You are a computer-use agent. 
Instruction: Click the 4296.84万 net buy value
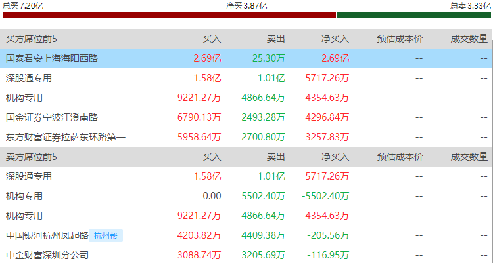pyautogui.click(x=327, y=117)
